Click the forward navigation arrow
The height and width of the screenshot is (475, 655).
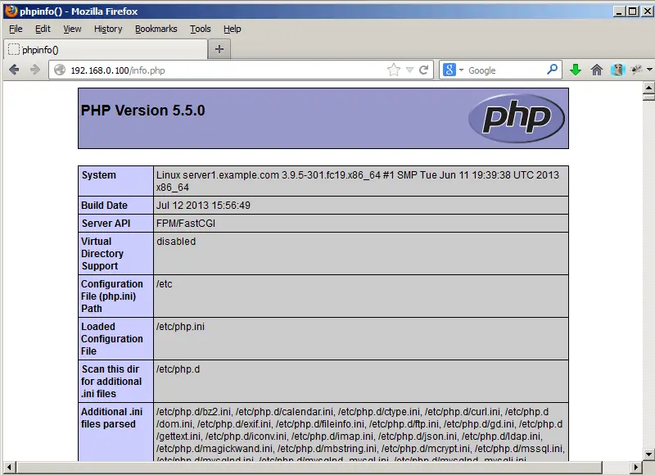click(35, 70)
